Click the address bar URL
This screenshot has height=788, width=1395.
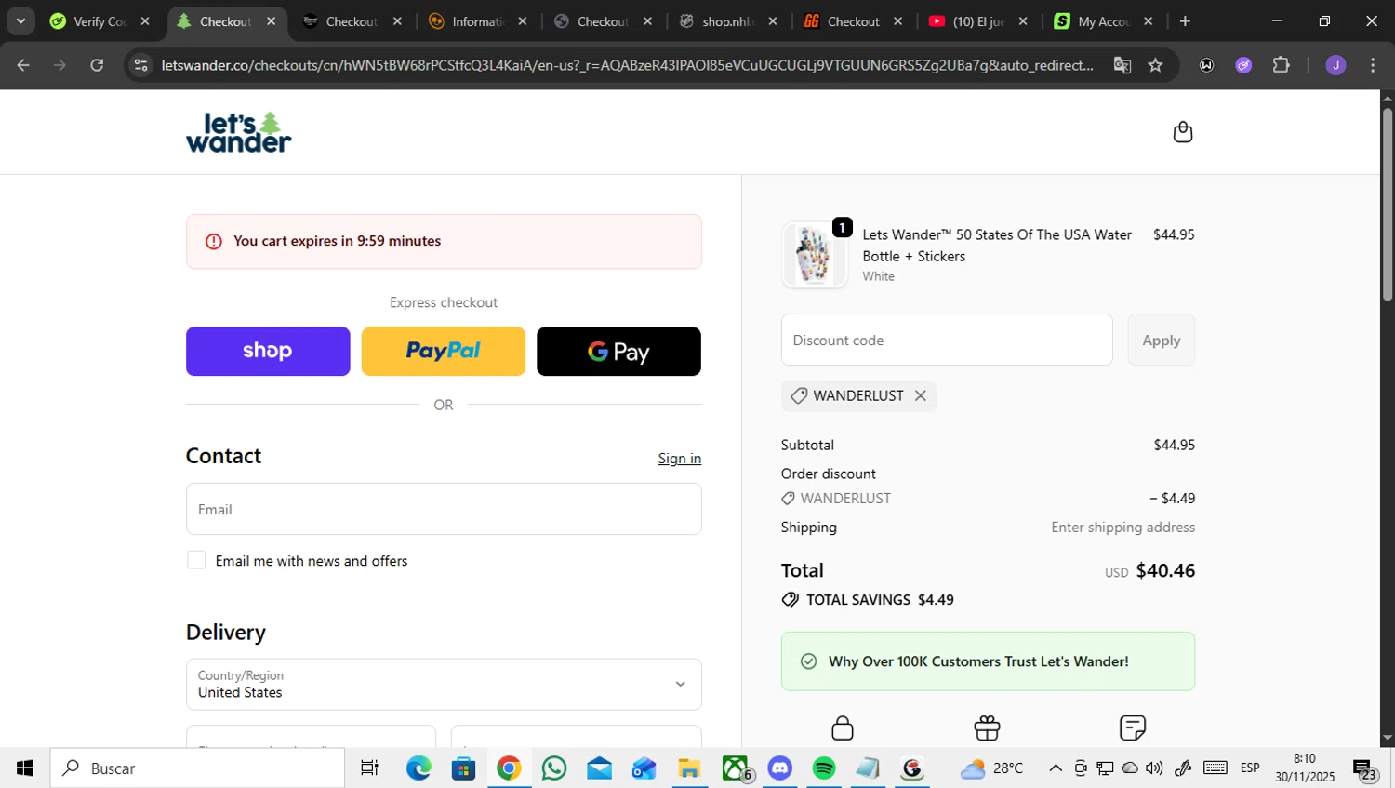click(627, 65)
